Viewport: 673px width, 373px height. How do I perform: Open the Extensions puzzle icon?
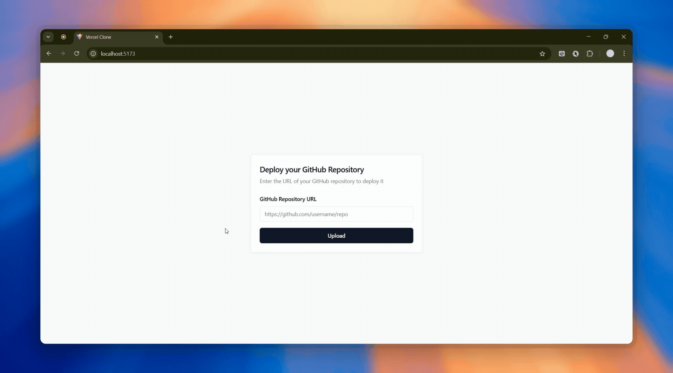[x=590, y=54]
